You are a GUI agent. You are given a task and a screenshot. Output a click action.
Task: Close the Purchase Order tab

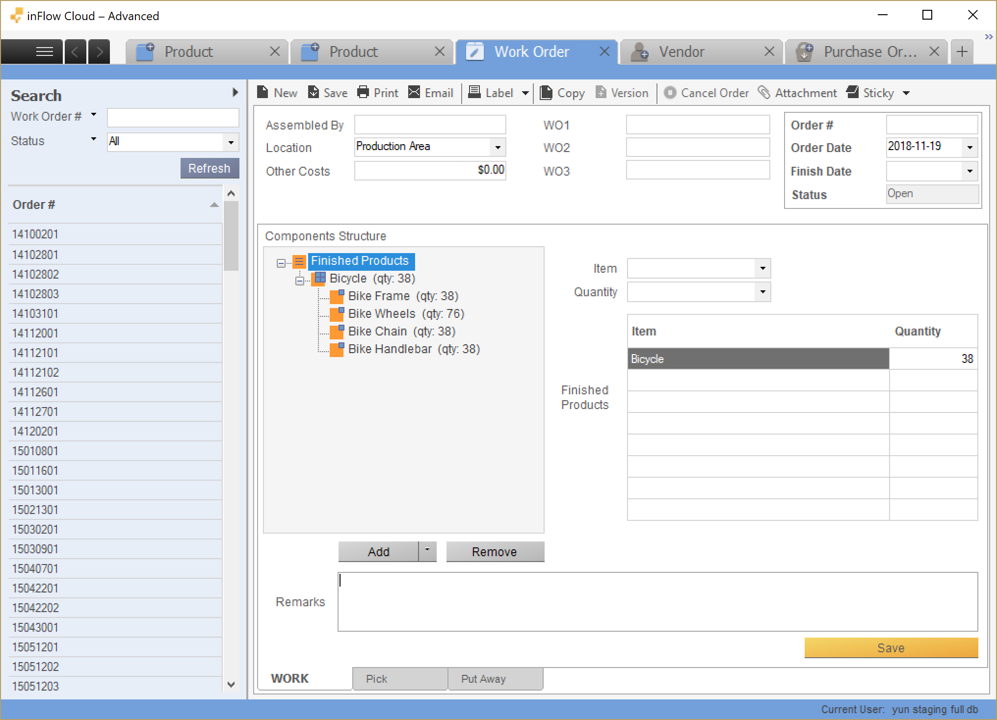[x=934, y=51]
